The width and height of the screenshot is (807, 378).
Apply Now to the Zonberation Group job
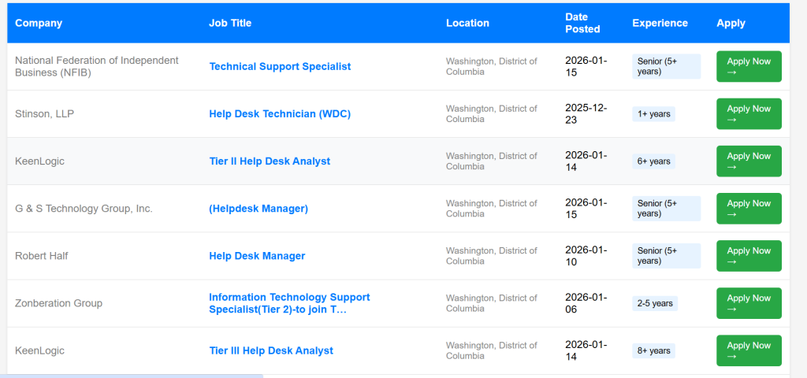coord(748,303)
